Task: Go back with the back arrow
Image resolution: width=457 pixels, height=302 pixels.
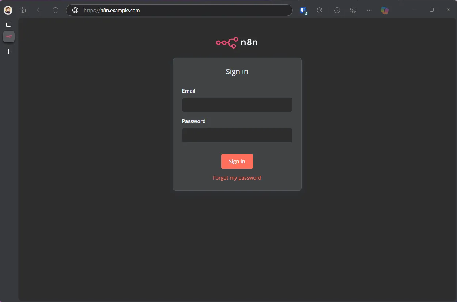Action: click(x=39, y=10)
